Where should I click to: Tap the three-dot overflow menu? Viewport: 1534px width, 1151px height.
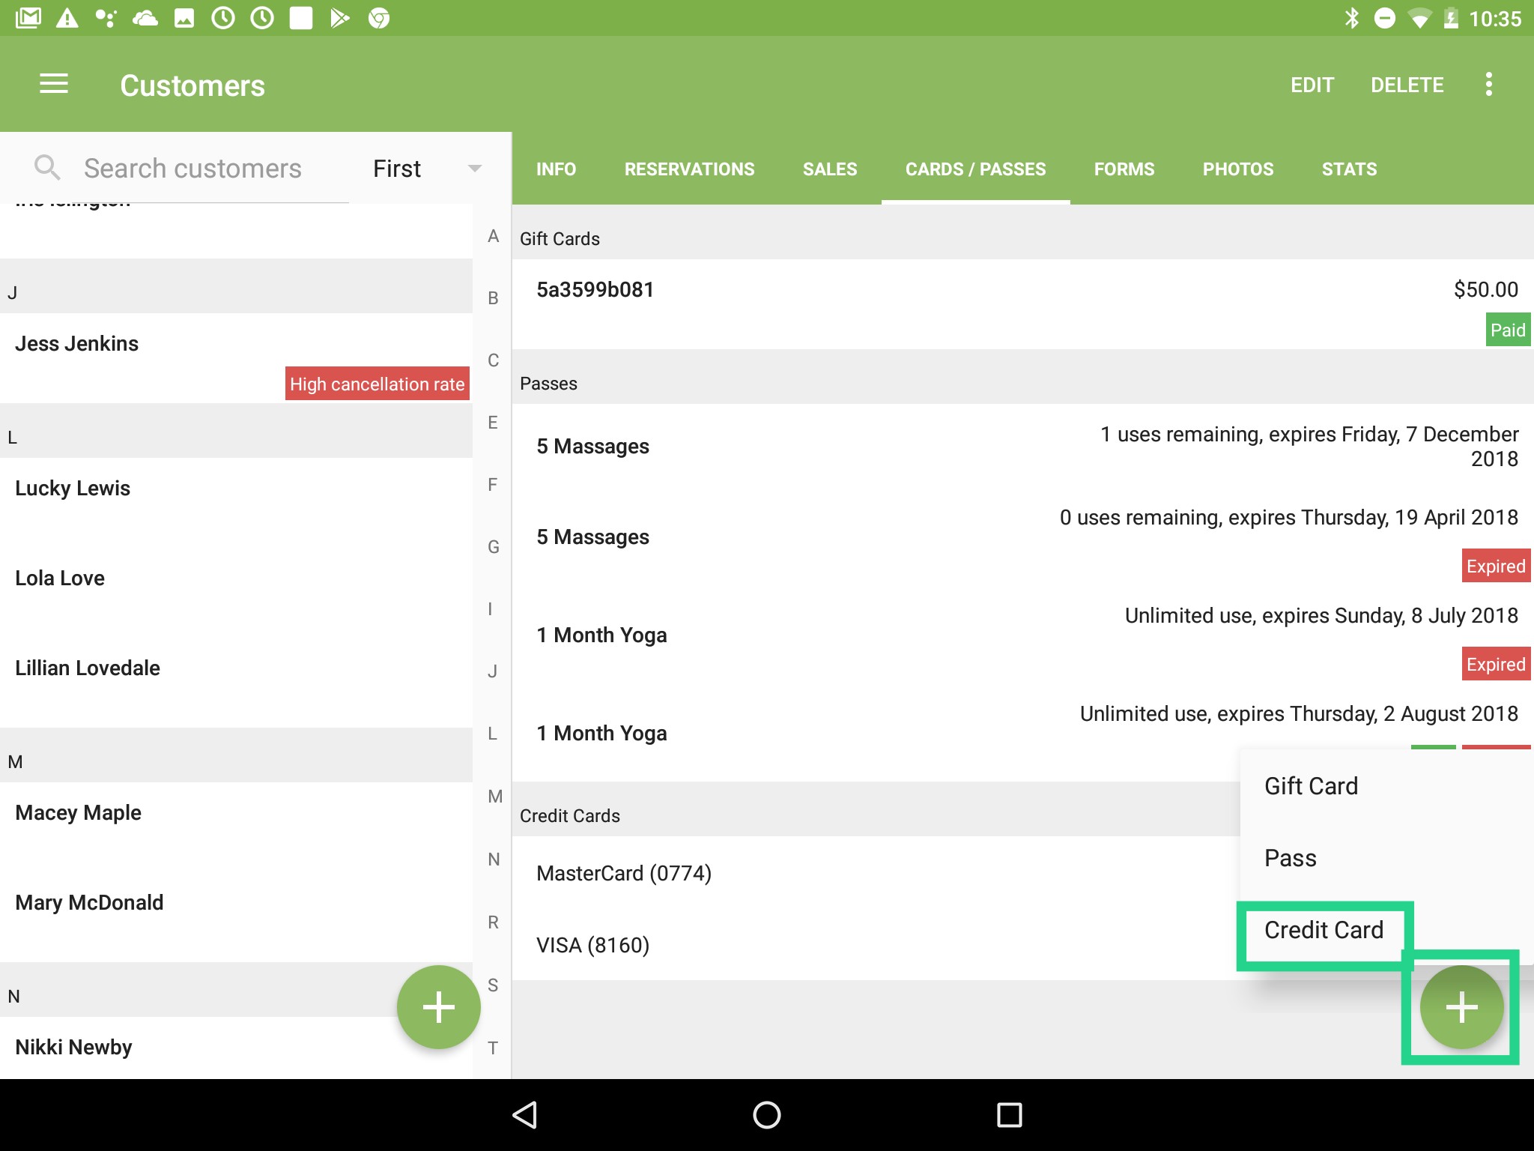(1488, 85)
